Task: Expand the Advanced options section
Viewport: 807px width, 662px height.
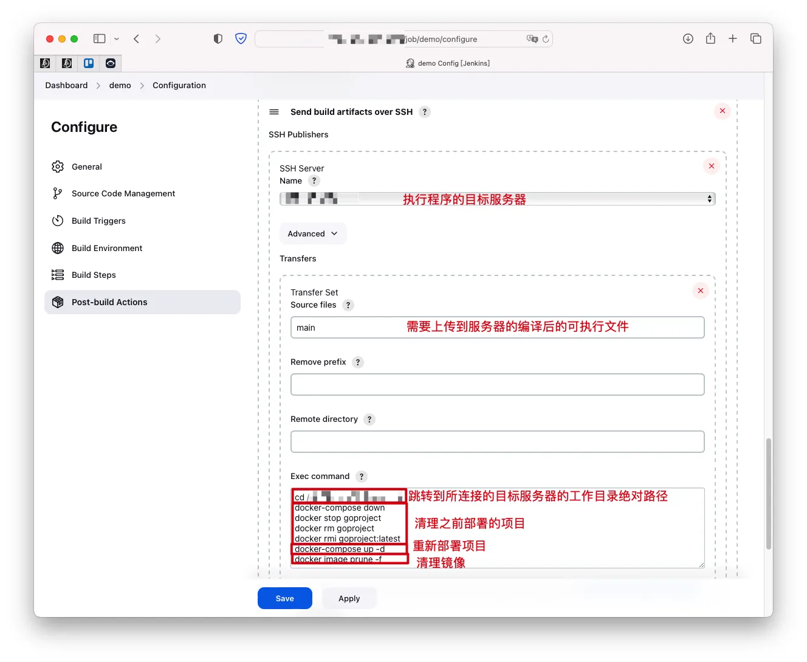Action: 312,233
